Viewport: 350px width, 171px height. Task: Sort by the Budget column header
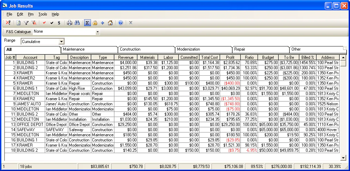pyautogui.click(x=268, y=57)
